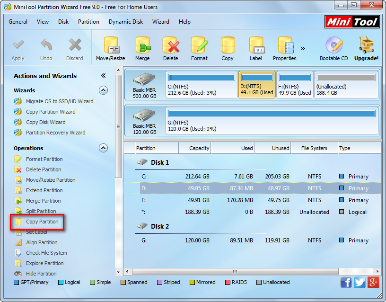386x302 pixels.
Task: Click the Upgrade shopping cart icon
Action: [x=366, y=45]
